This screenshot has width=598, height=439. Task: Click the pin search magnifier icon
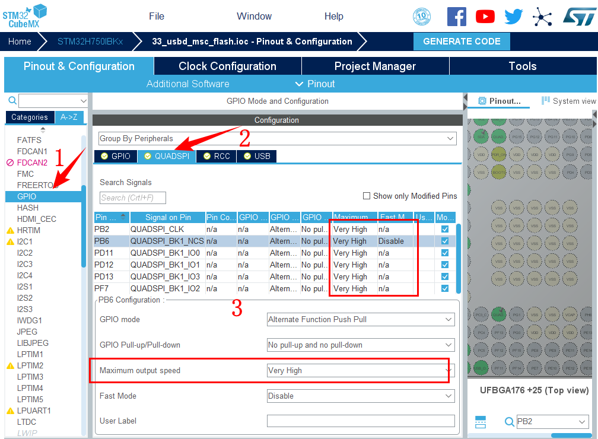(x=509, y=422)
